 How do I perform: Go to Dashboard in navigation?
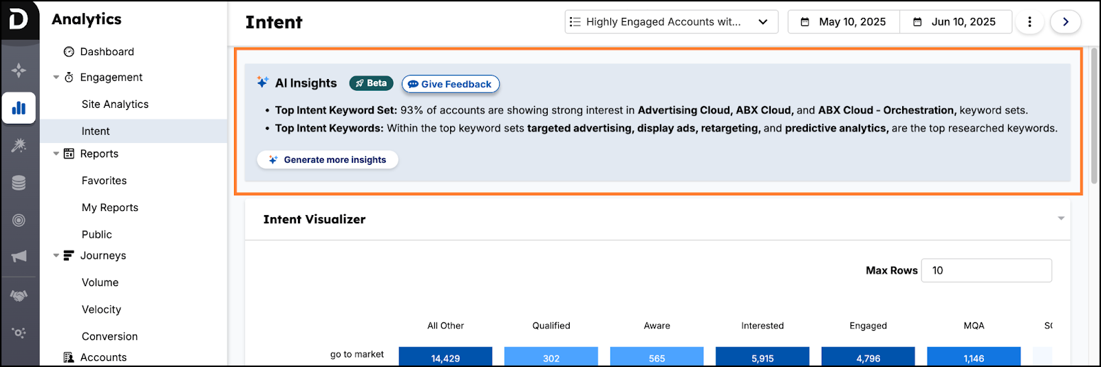pos(107,52)
